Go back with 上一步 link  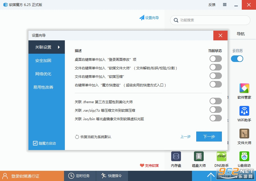tap(185, 137)
